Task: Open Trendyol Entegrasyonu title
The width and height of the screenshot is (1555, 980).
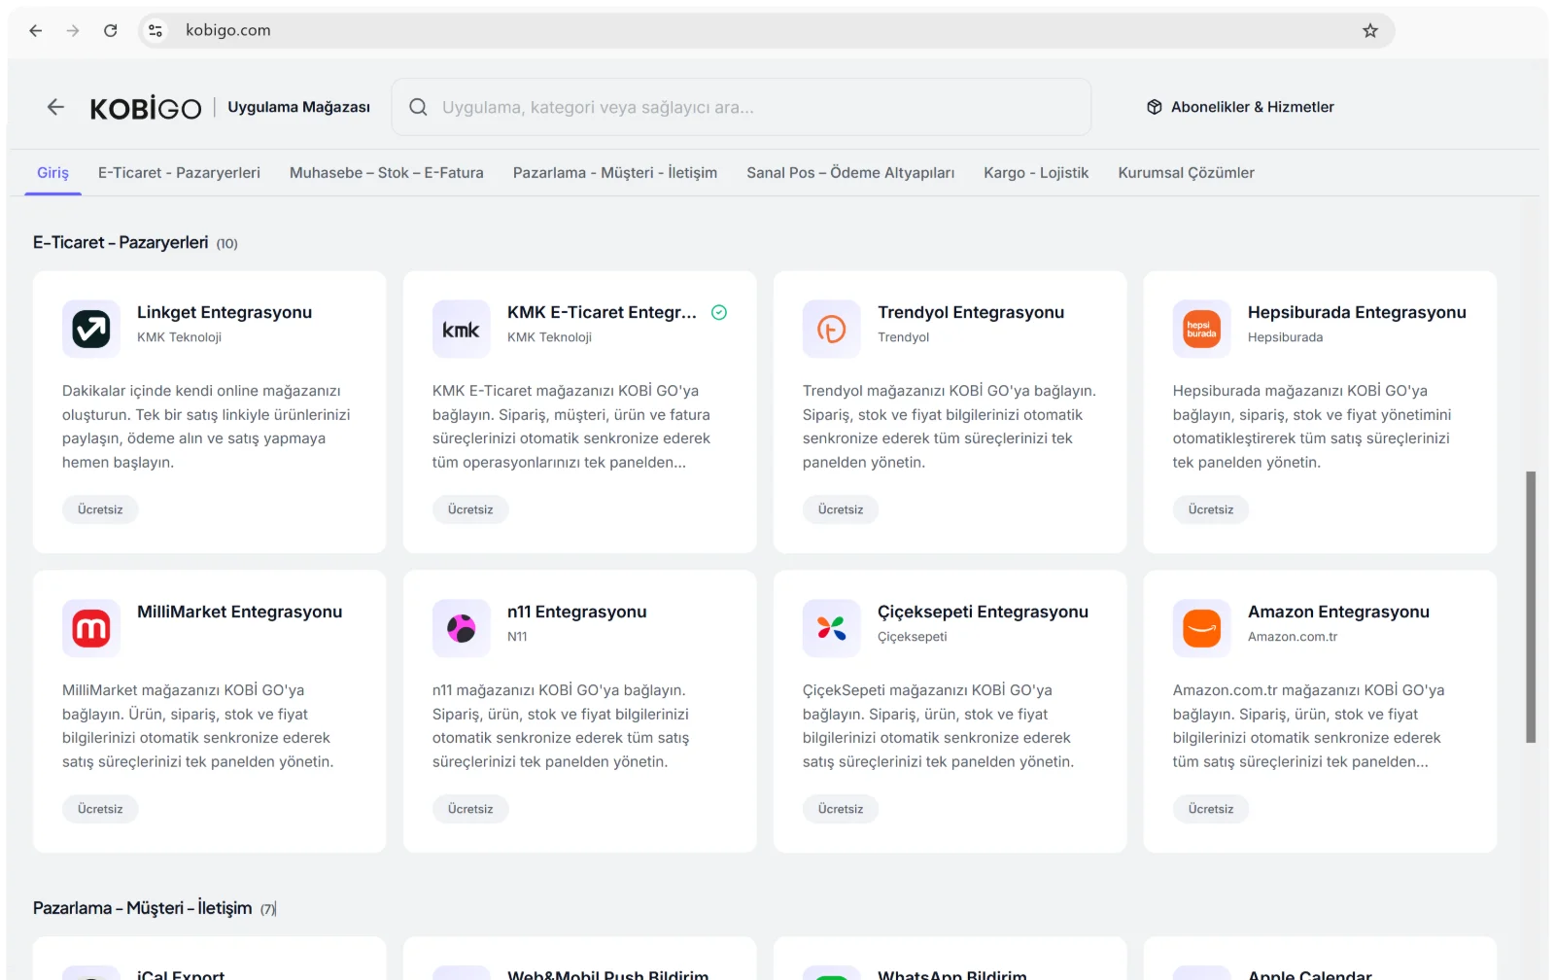Action: (971, 312)
